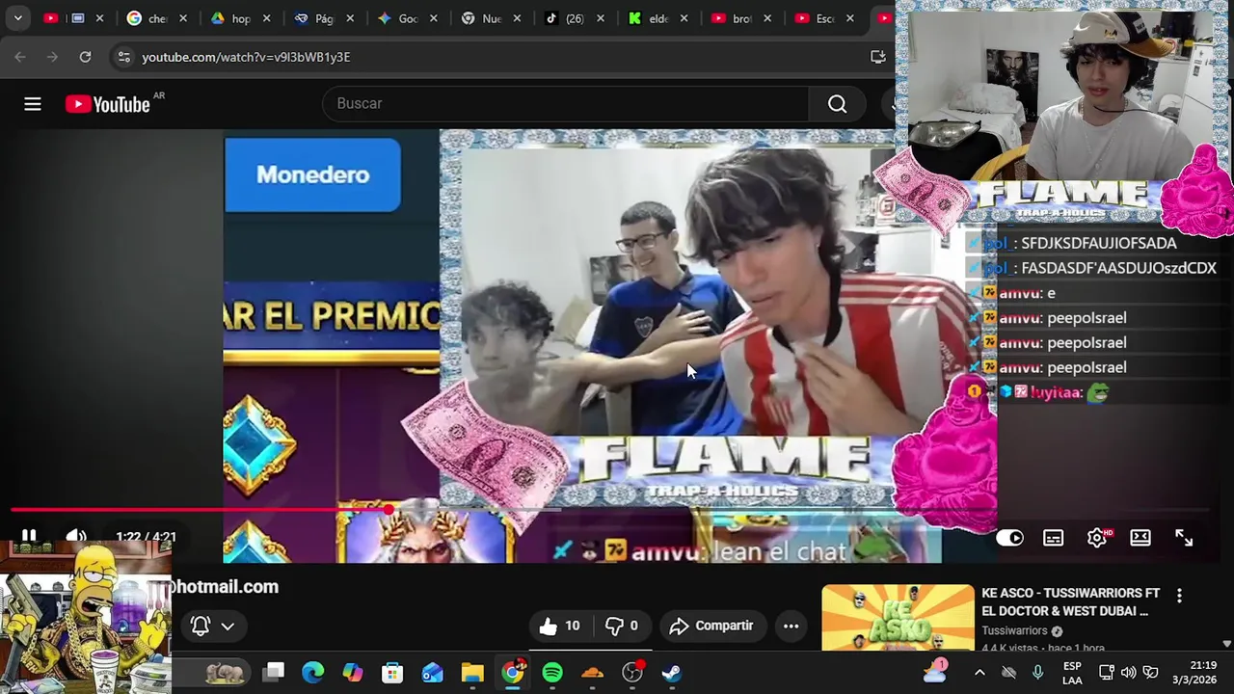Pause the video playback
Image resolution: width=1234 pixels, height=694 pixels.
click(29, 537)
